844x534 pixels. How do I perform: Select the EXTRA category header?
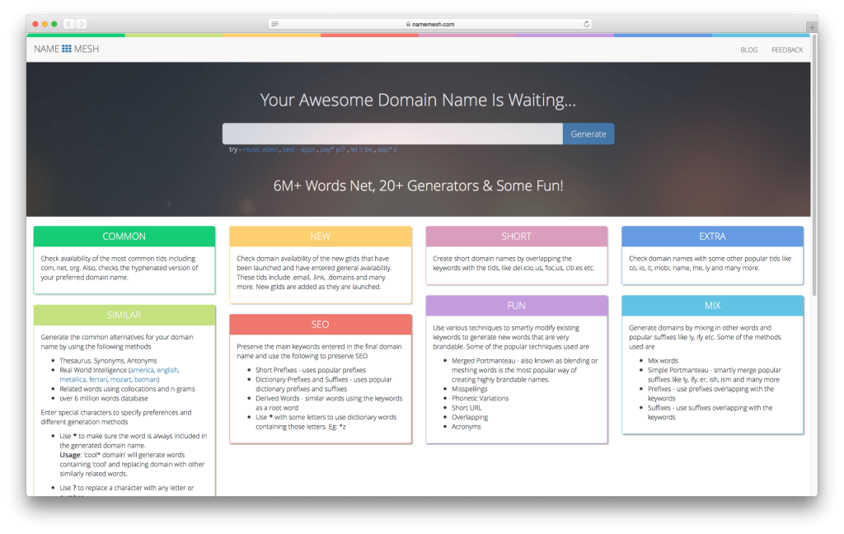(712, 237)
